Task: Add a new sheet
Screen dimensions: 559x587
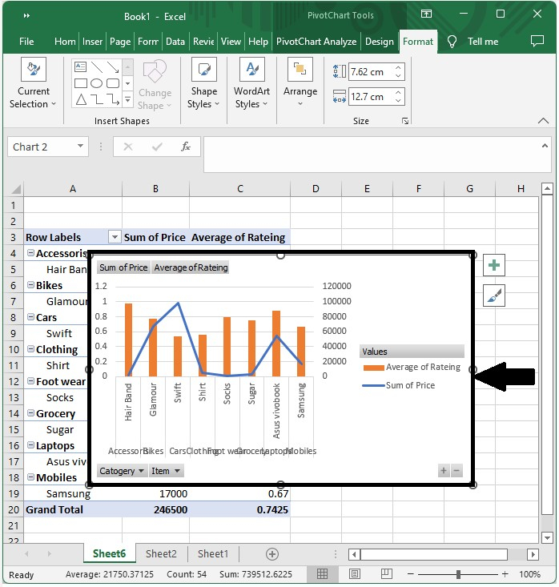Action: pos(272,554)
